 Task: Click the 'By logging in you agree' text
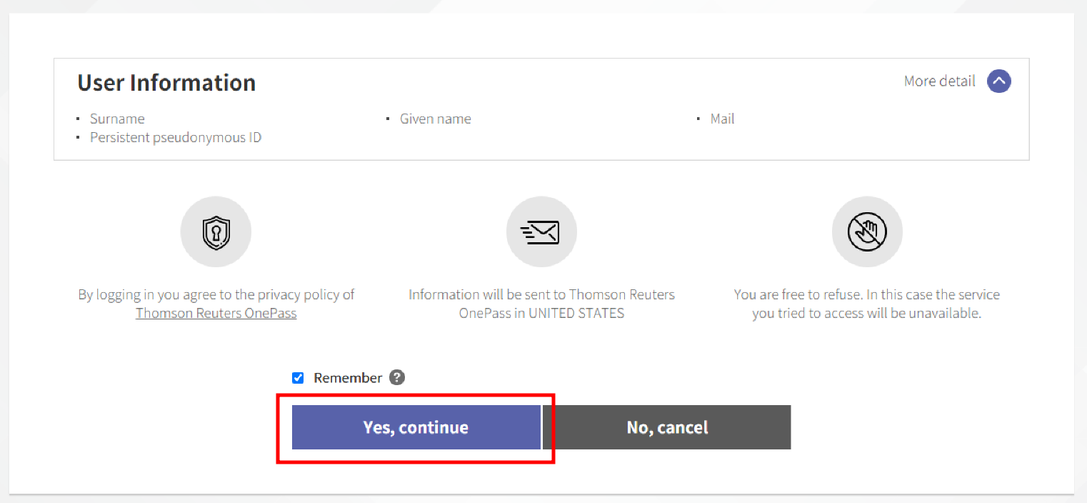[216, 295]
